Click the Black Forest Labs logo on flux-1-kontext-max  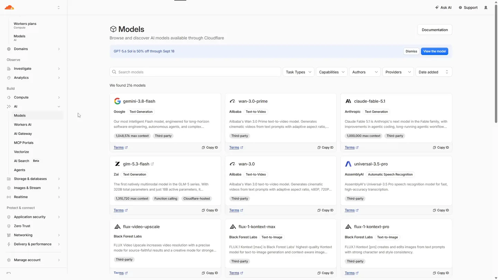tap(233, 227)
